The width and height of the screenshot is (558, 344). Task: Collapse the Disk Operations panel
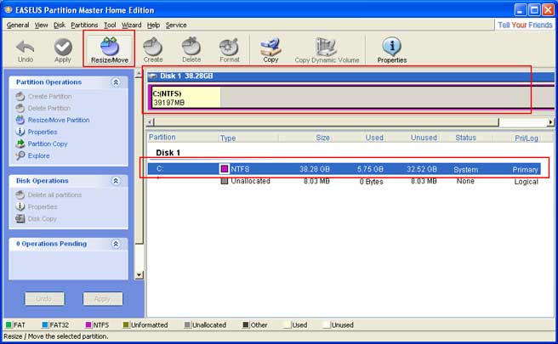pyautogui.click(x=116, y=181)
